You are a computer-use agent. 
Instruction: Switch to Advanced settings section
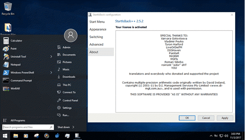[x=96, y=45]
